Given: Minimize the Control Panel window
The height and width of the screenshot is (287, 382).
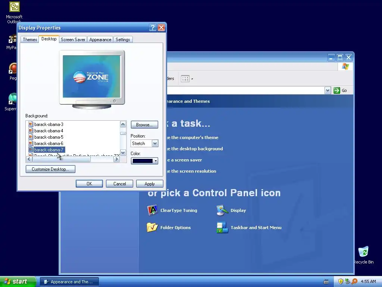Looking at the screenshot, I should 331,57.
